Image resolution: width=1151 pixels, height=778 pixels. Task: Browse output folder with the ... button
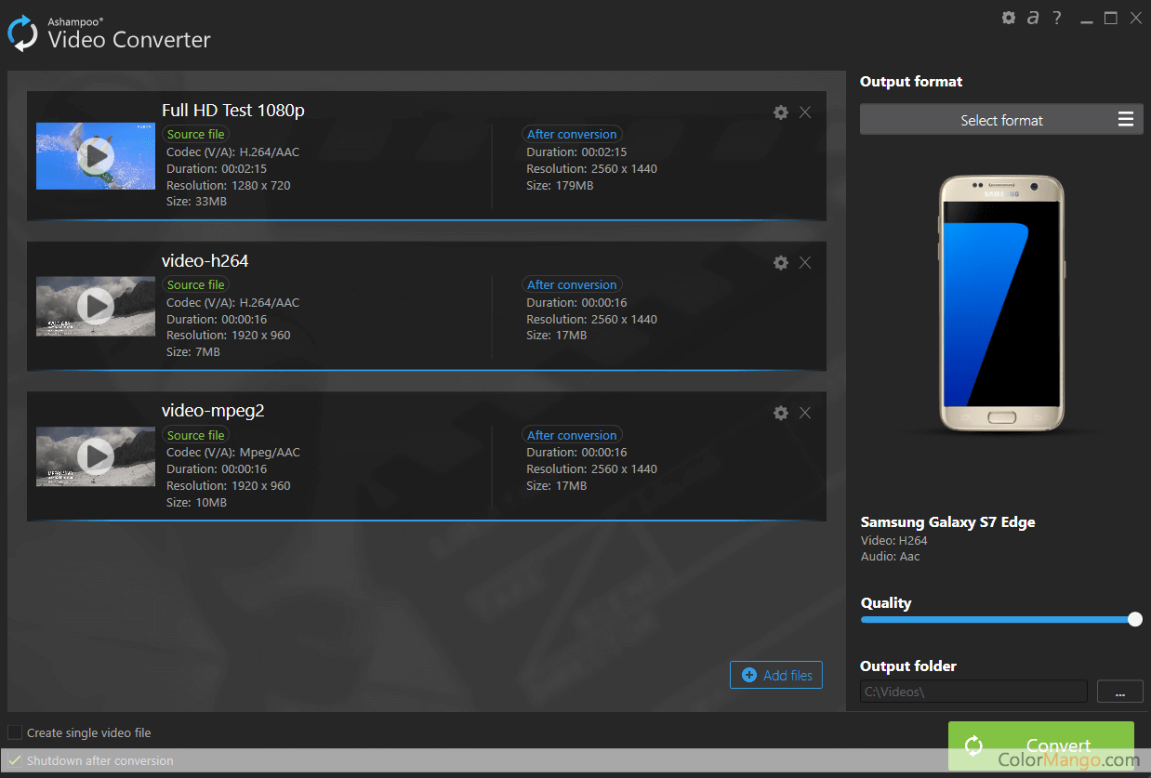click(x=1119, y=692)
